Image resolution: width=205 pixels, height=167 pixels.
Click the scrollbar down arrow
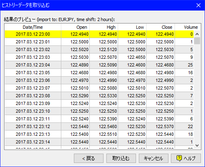[x=197, y=146]
